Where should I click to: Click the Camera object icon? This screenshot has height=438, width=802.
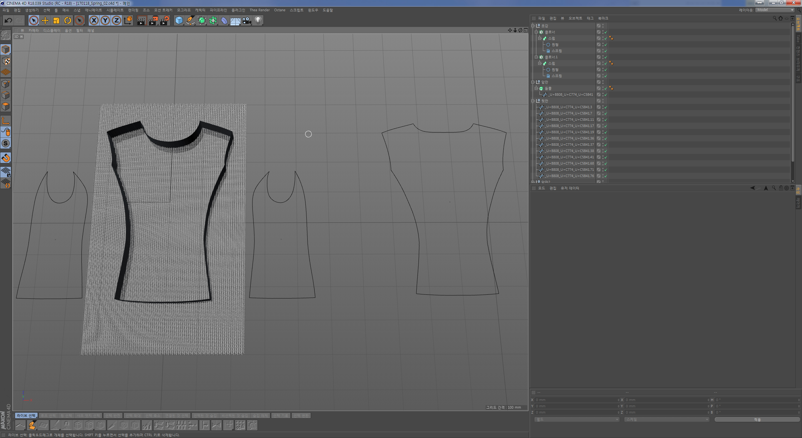tap(247, 21)
